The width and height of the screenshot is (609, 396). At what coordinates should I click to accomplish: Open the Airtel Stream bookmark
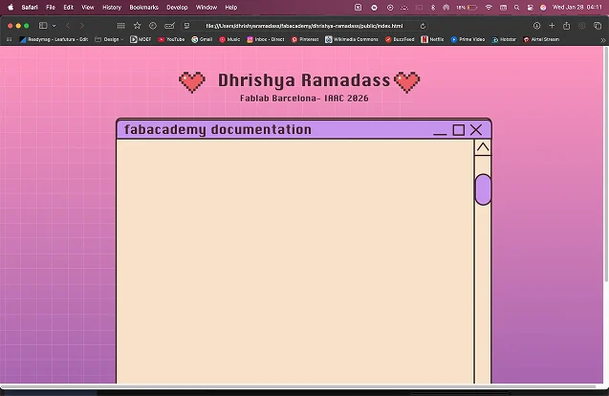541,39
